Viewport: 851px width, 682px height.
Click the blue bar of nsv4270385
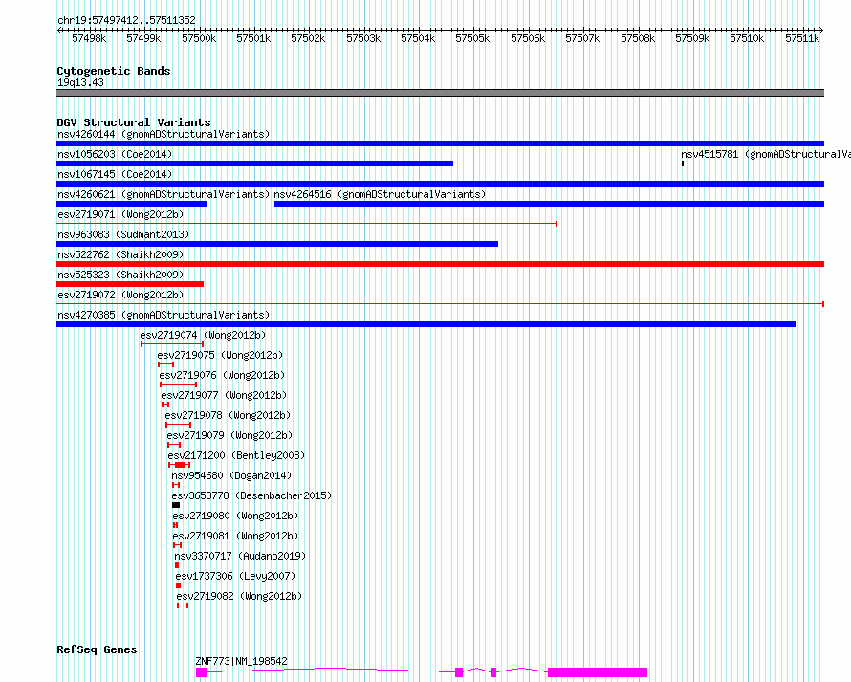point(426,324)
